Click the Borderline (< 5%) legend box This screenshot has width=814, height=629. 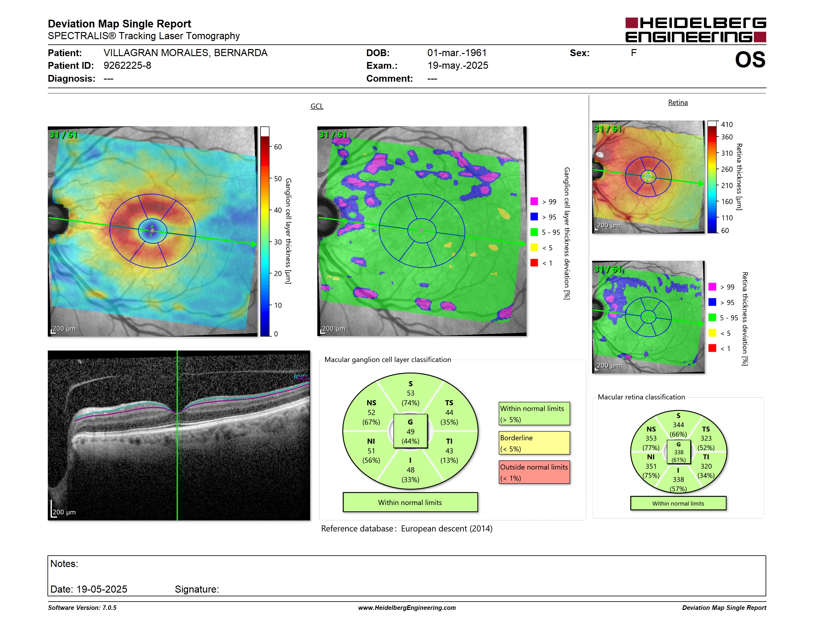534,443
